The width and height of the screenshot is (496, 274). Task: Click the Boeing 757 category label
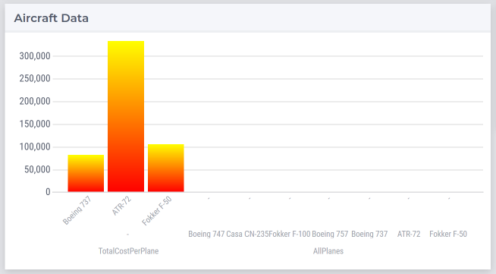330,234
